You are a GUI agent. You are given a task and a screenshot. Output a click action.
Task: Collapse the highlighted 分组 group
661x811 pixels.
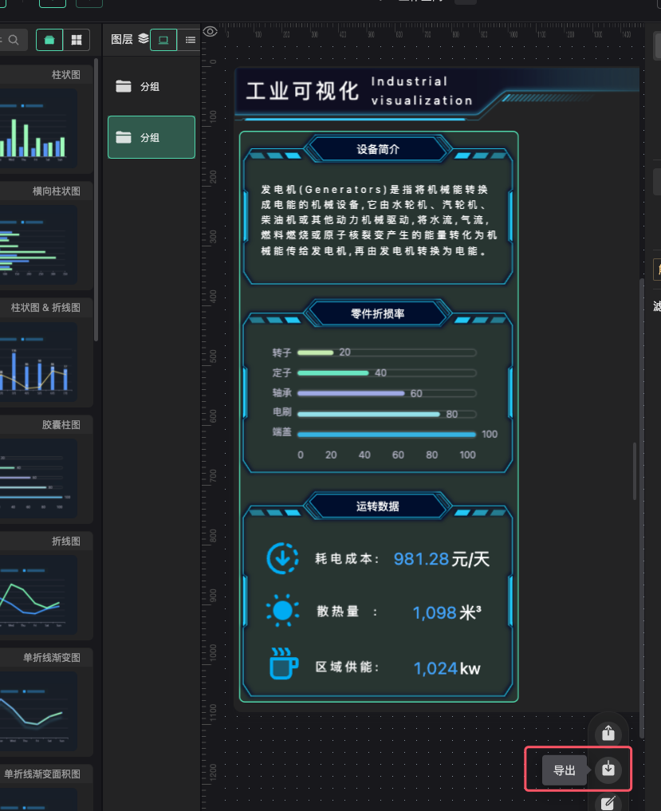click(x=151, y=136)
